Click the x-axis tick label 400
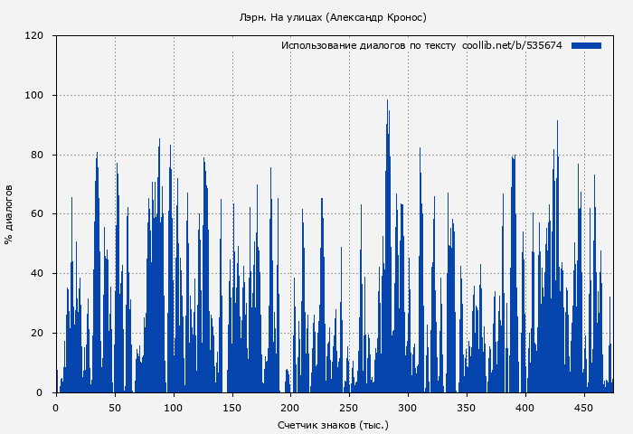The width and height of the screenshot is (633, 434). pos(525,408)
